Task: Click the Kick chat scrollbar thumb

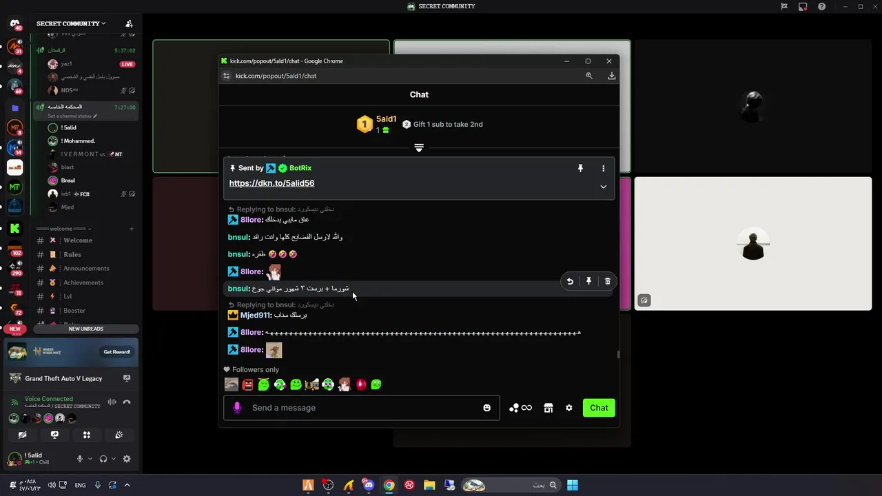Action: tap(618, 355)
